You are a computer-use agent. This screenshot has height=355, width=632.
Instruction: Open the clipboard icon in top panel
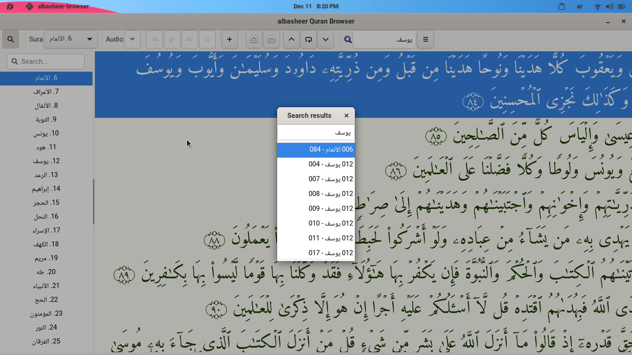pyautogui.click(x=562, y=6)
